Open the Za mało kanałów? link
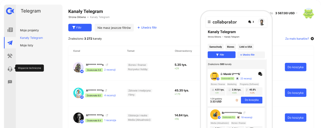Image resolution: width=321 pixels, height=128 pixels. (x=297, y=39)
